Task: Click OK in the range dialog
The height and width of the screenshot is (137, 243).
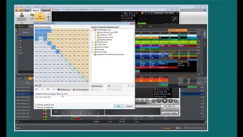Action: pyautogui.click(x=118, y=106)
